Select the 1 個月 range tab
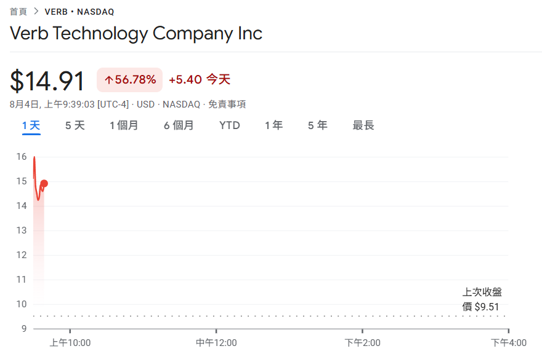Screen dimensions: 542x354 click(x=124, y=125)
